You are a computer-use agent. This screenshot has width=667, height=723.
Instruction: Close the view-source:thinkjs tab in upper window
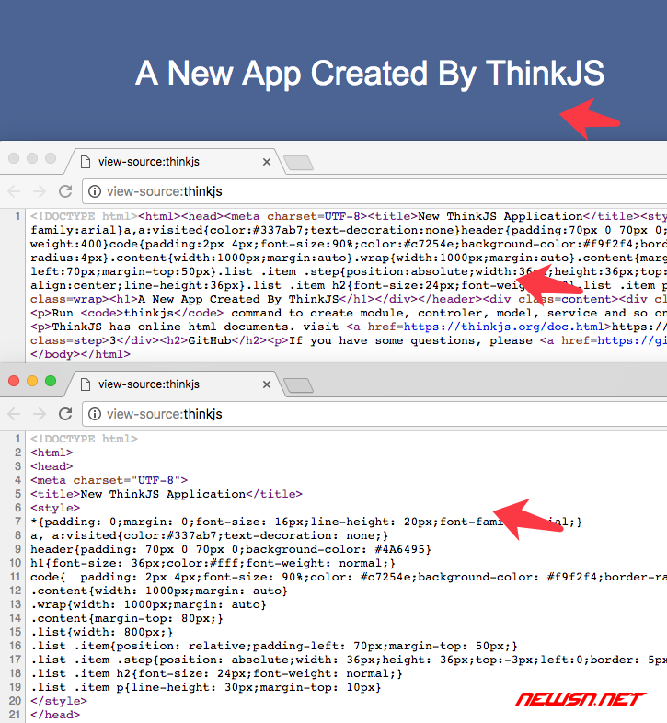click(267, 162)
